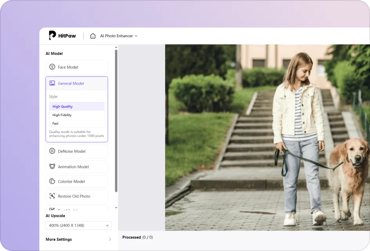Select the Face Model icon
This screenshot has width=370, height=251.
click(53, 67)
